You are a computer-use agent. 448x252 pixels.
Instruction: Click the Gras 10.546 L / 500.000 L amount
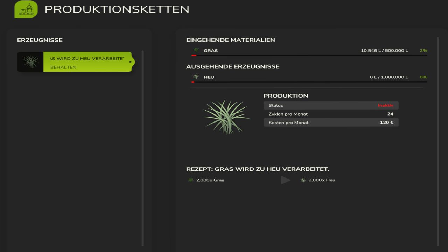(384, 51)
